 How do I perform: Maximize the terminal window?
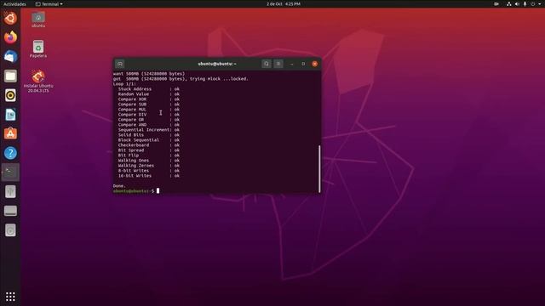tap(303, 64)
